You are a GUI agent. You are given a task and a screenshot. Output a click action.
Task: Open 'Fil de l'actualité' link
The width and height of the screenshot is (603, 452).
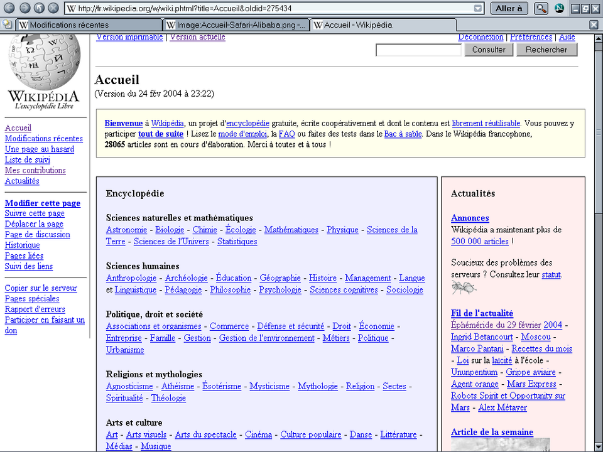(x=482, y=313)
